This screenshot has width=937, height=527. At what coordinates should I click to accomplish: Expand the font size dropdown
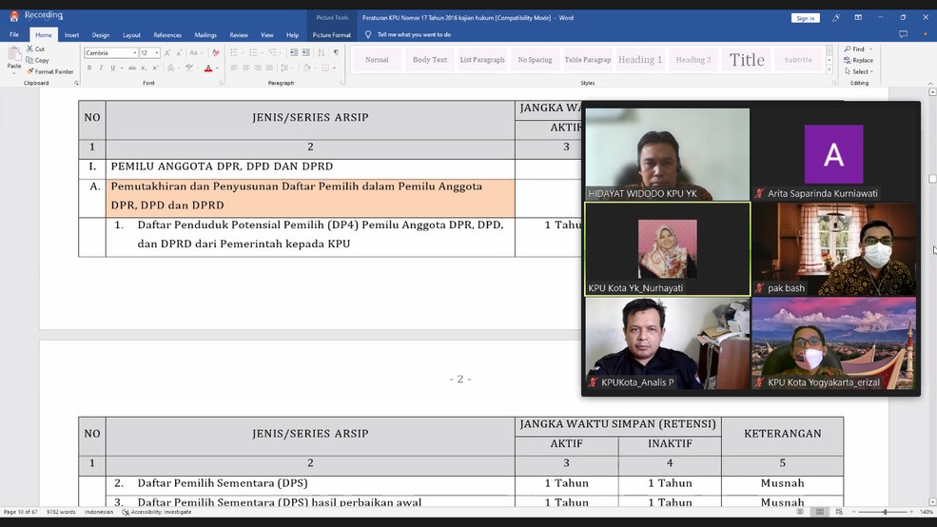point(156,53)
